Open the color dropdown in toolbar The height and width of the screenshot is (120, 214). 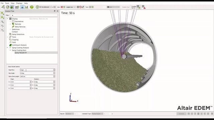(113, 7)
